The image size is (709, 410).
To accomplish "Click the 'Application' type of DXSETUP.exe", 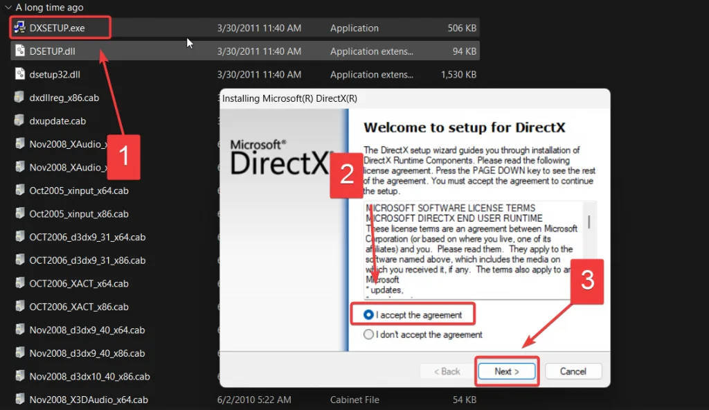I will pos(354,28).
